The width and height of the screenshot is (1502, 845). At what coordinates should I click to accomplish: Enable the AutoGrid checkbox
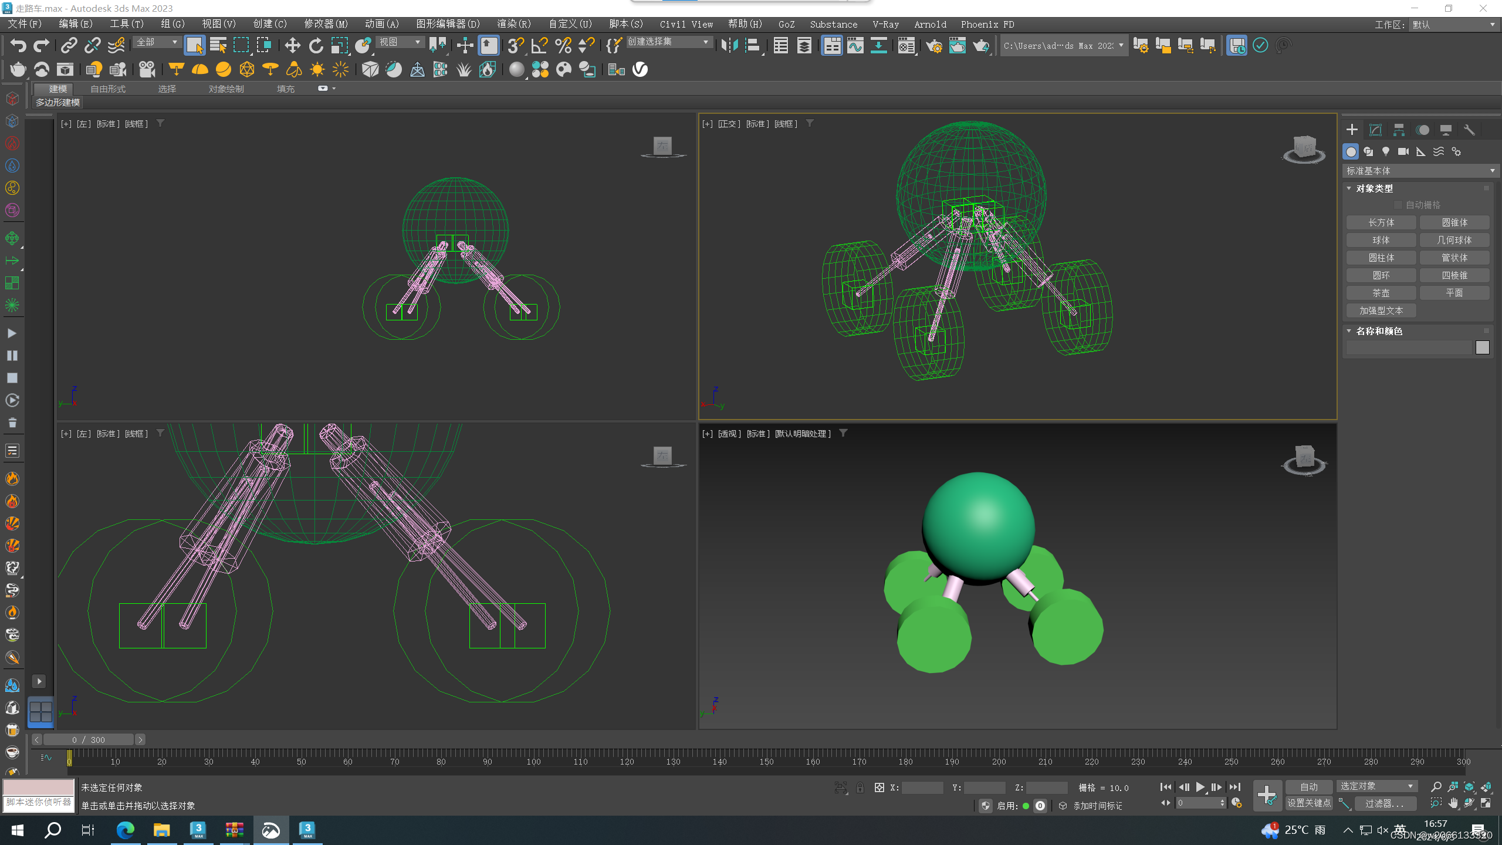(1398, 205)
